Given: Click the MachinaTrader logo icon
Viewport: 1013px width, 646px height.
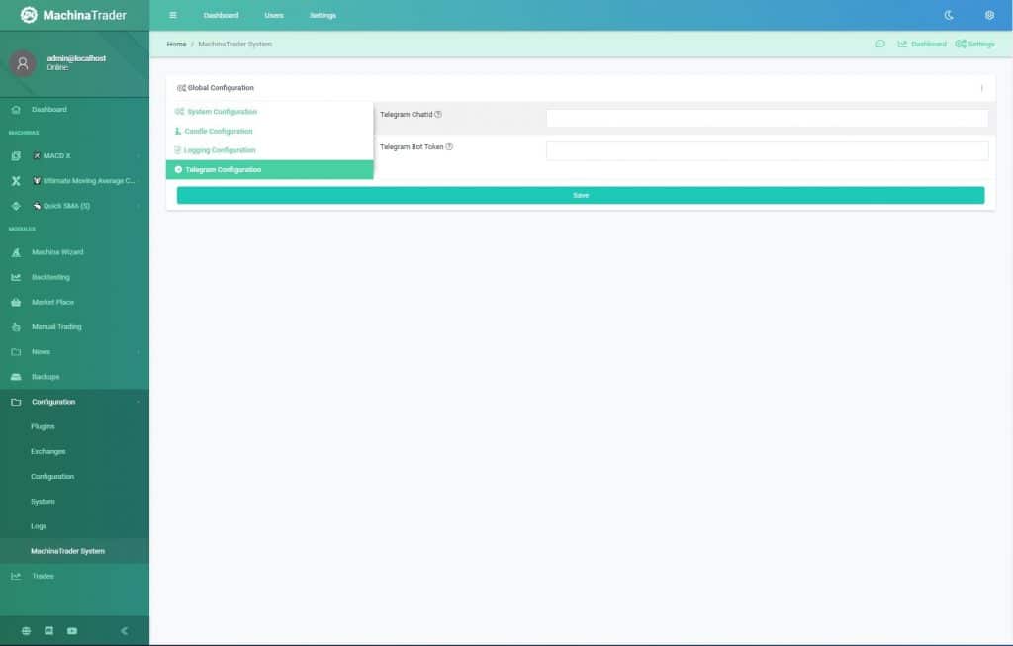Looking at the screenshot, I should pos(29,15).
